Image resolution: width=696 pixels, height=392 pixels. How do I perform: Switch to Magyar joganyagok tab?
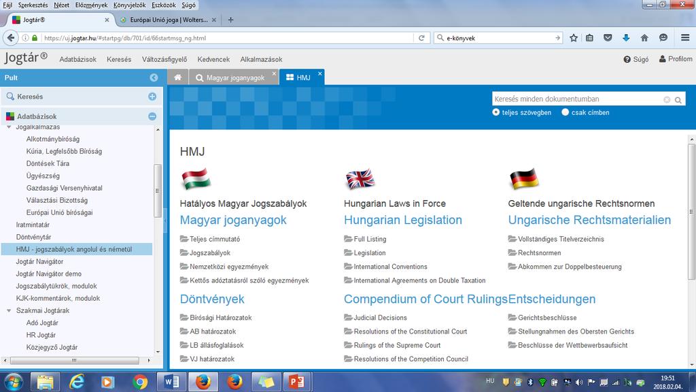tap(235, 78)
